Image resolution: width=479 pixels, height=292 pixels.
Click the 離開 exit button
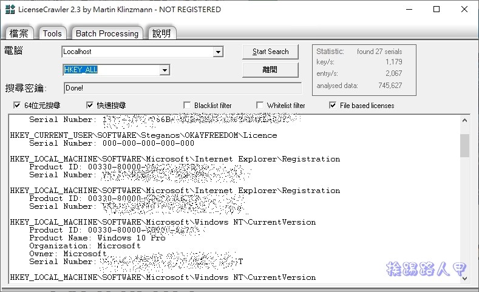[270, 70]
